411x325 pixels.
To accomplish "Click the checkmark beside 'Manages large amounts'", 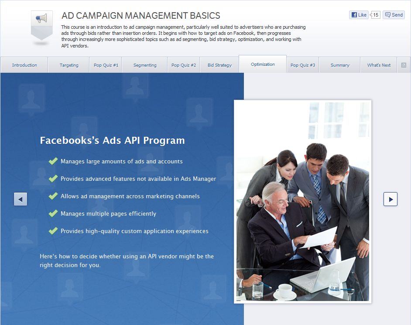I will click(x=53, y=161).
